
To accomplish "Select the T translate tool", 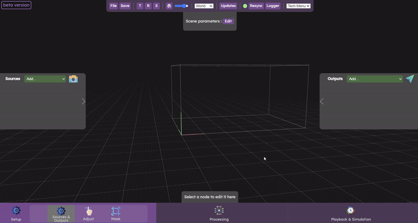I will point(140,6).
